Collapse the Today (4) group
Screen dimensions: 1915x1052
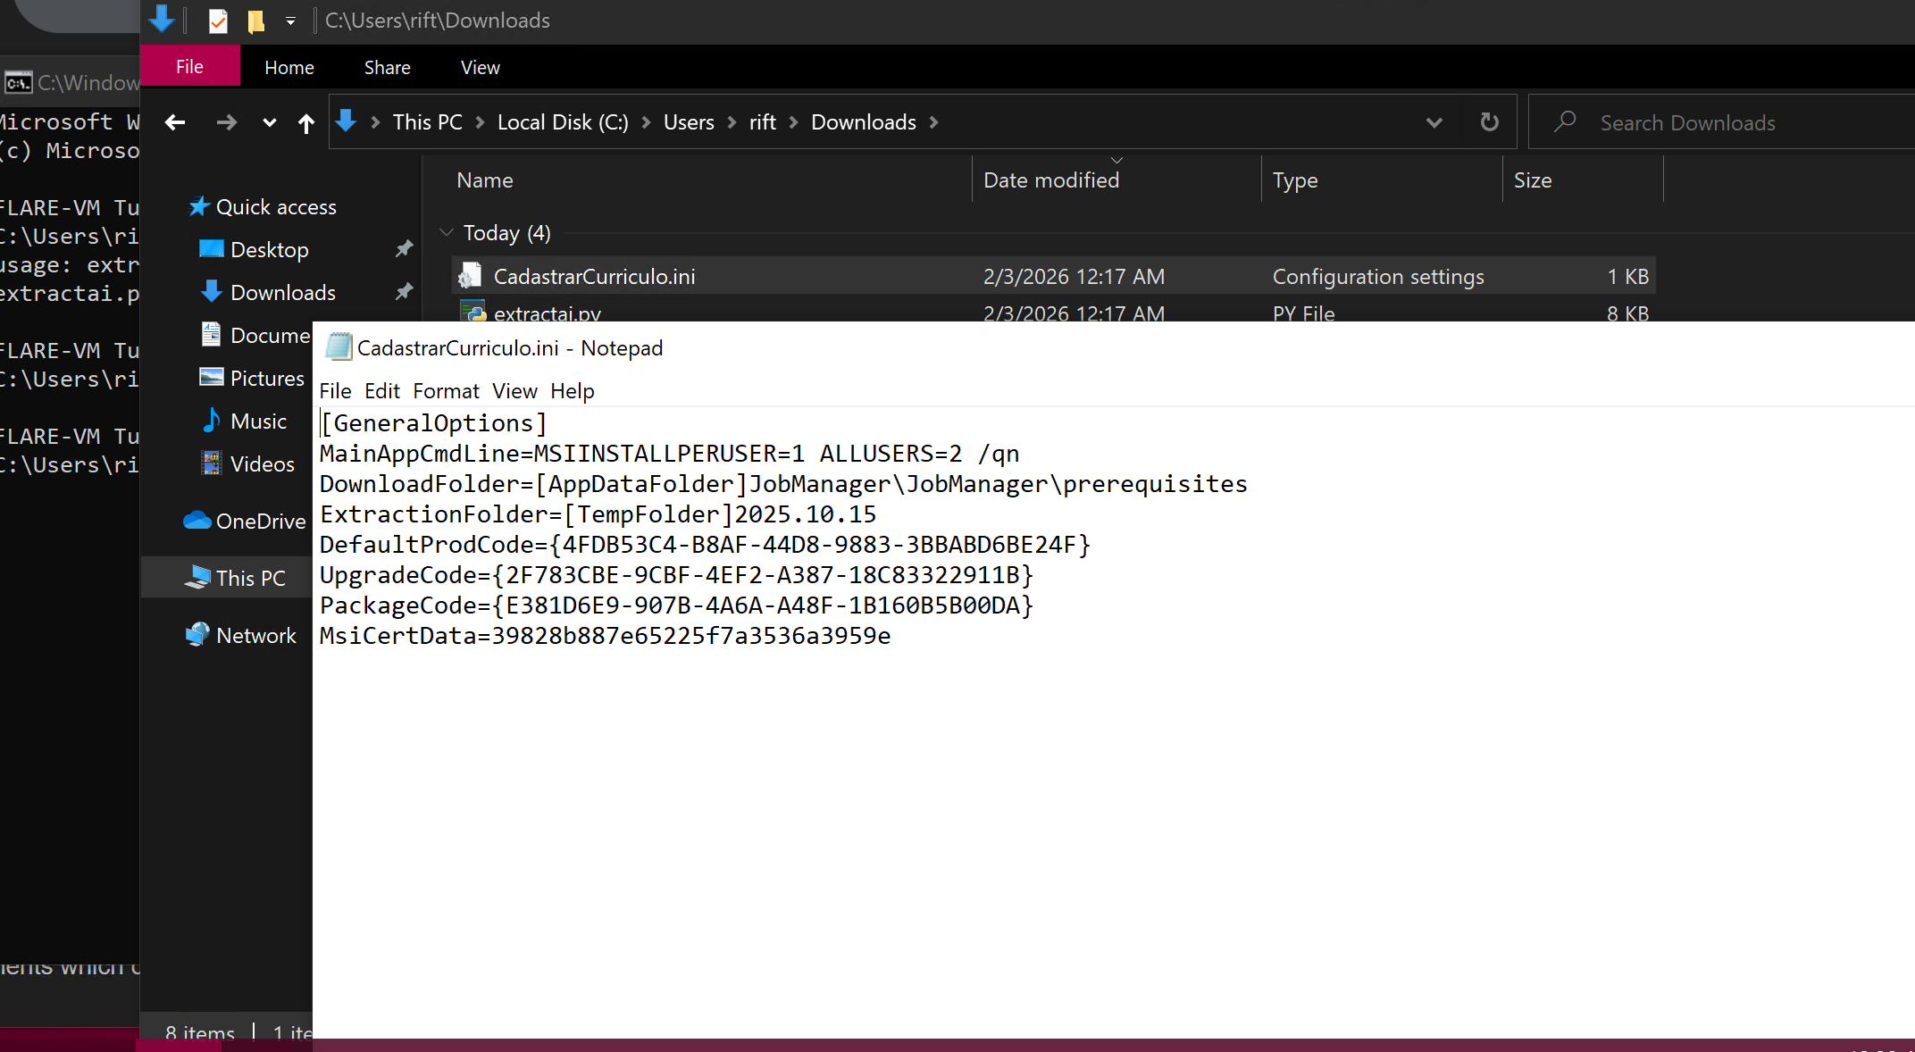coord(447,232)
